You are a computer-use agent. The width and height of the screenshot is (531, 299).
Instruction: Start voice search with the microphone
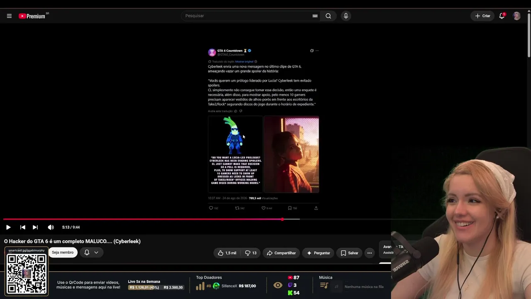(346, 16)
